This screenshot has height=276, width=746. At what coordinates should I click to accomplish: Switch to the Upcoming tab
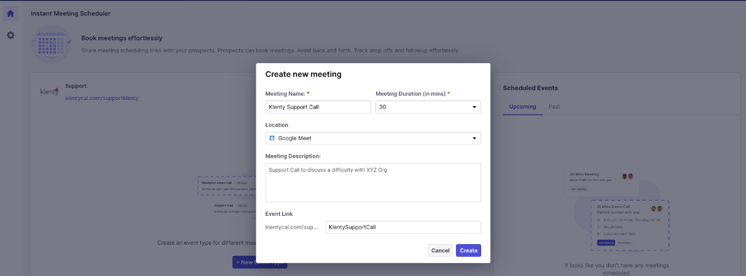point(522,107)
